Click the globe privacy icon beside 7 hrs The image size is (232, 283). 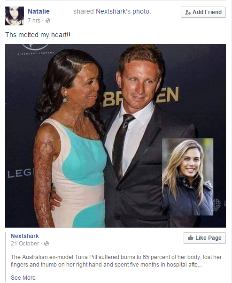tap(48, 21)
